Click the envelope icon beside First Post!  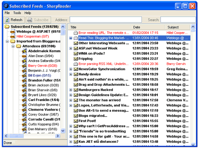click(x=75, y=121)
